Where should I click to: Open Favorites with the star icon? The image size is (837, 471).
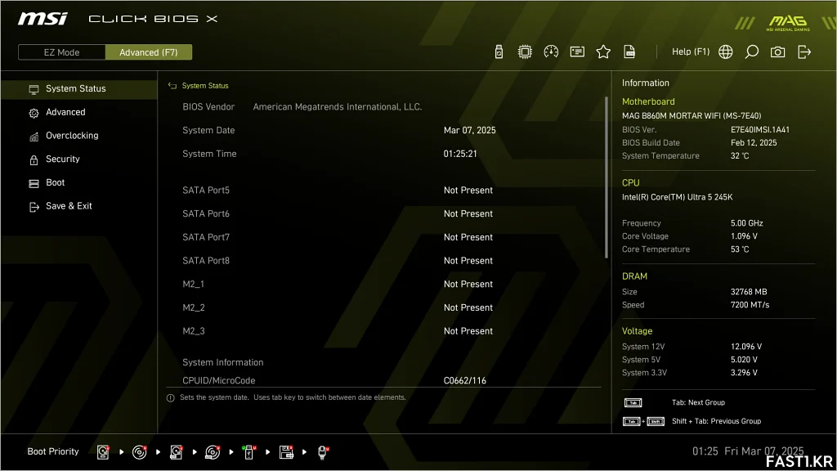click(x=603, y=52)
